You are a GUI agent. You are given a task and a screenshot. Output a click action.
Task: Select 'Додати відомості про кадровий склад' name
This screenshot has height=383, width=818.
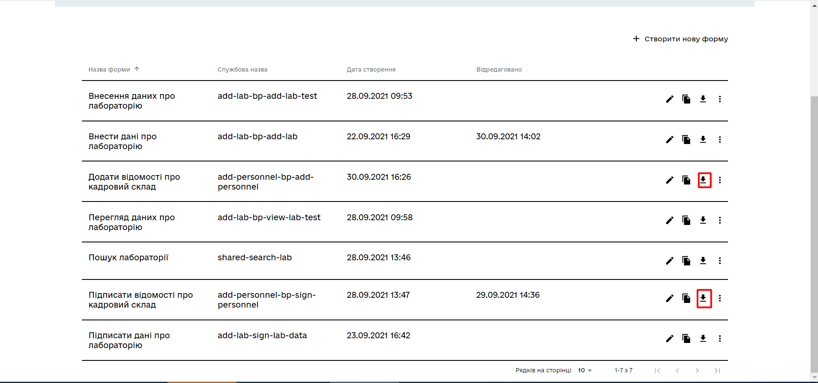click(x=134, y=182)
